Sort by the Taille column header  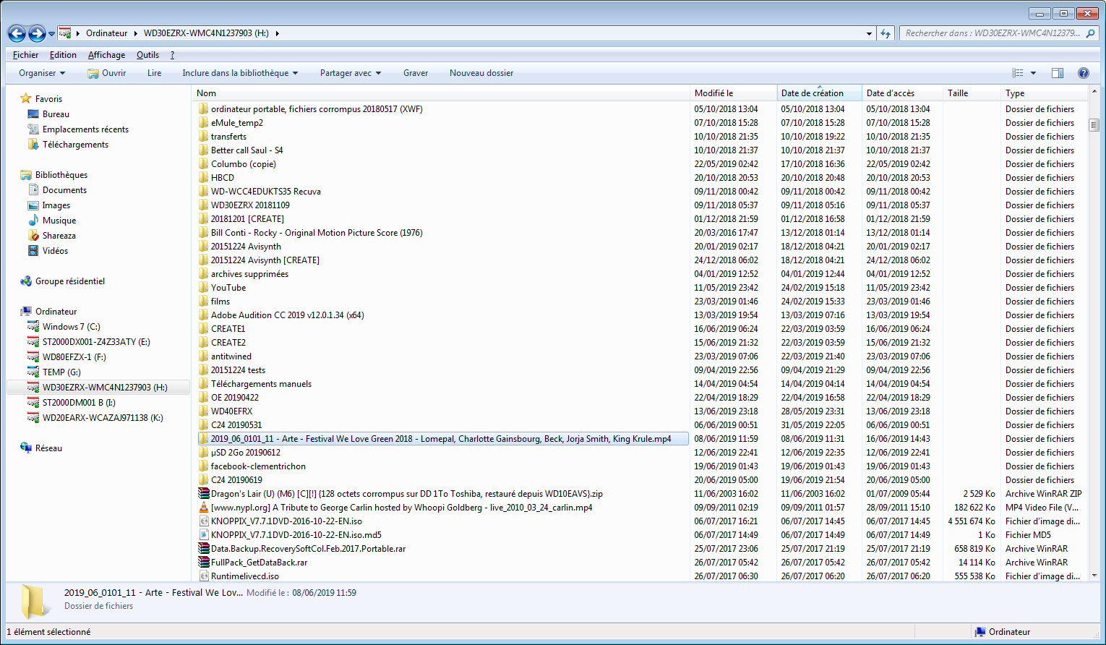[972, 93]
